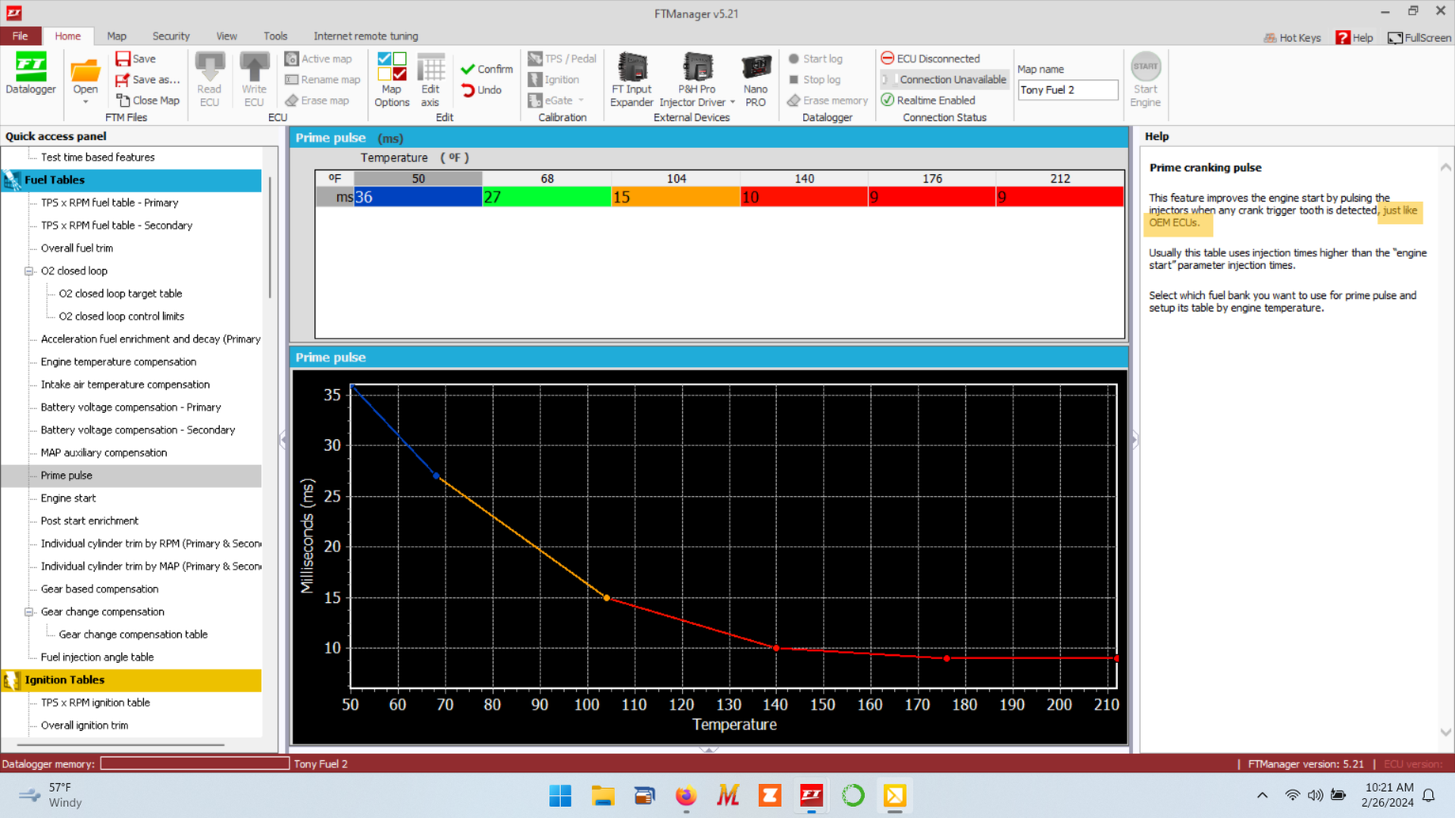Open File Explorer from the taskbar
Viewport: 1455px width, 818px height.
[602, 795]
